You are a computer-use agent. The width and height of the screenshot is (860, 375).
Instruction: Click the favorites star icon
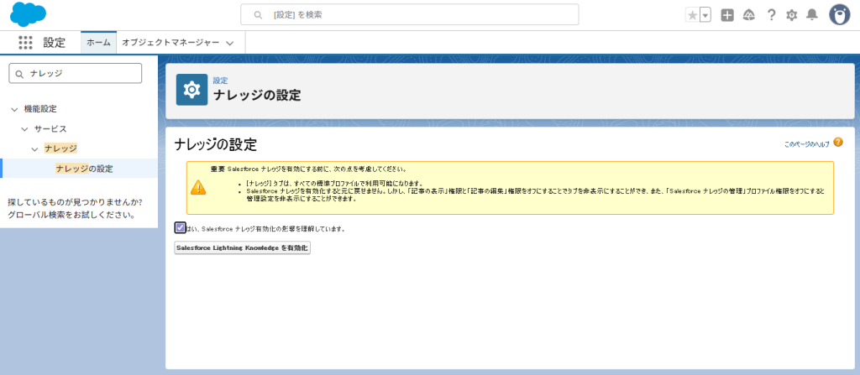click(x=692, y=15)
